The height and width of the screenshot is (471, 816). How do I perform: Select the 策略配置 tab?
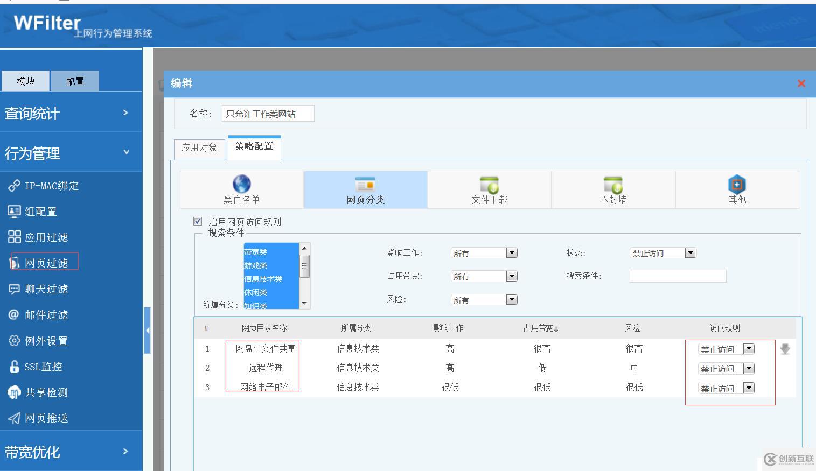[254, 147]
